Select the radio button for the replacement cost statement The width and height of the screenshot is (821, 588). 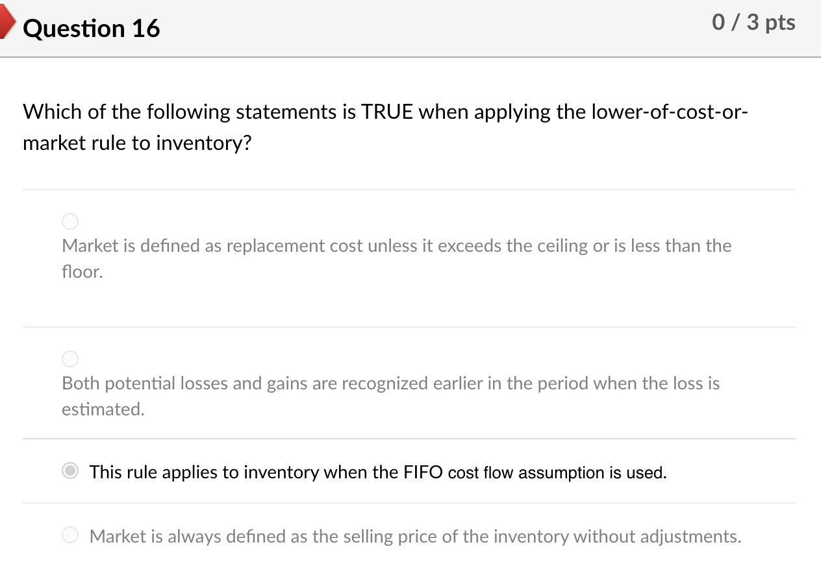(x=69, y=221)
